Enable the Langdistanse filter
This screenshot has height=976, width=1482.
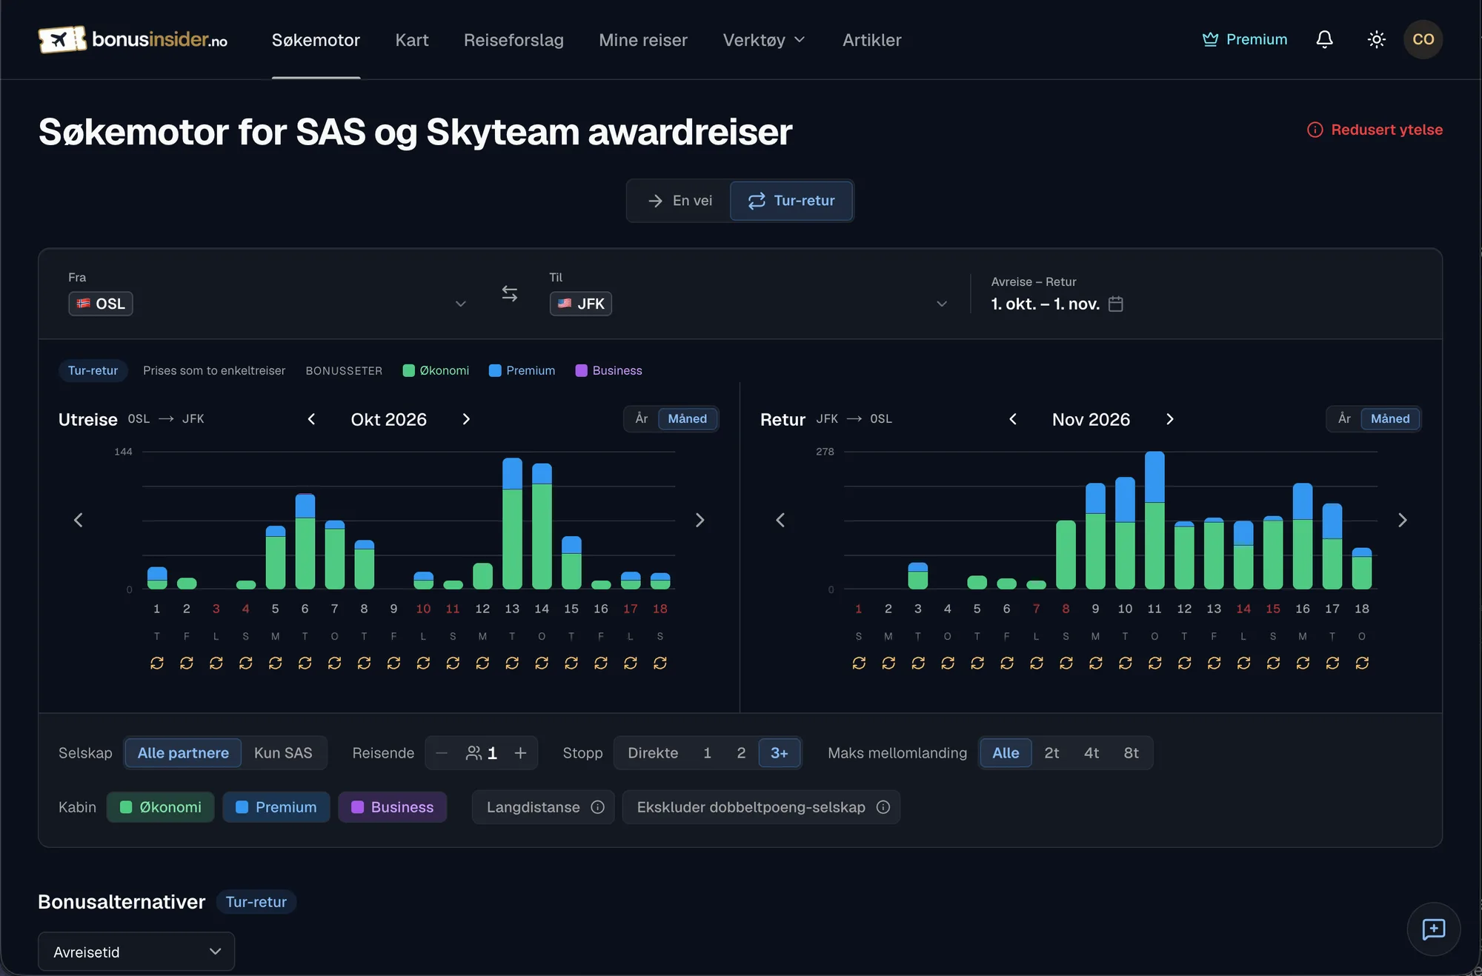point(543,807)
